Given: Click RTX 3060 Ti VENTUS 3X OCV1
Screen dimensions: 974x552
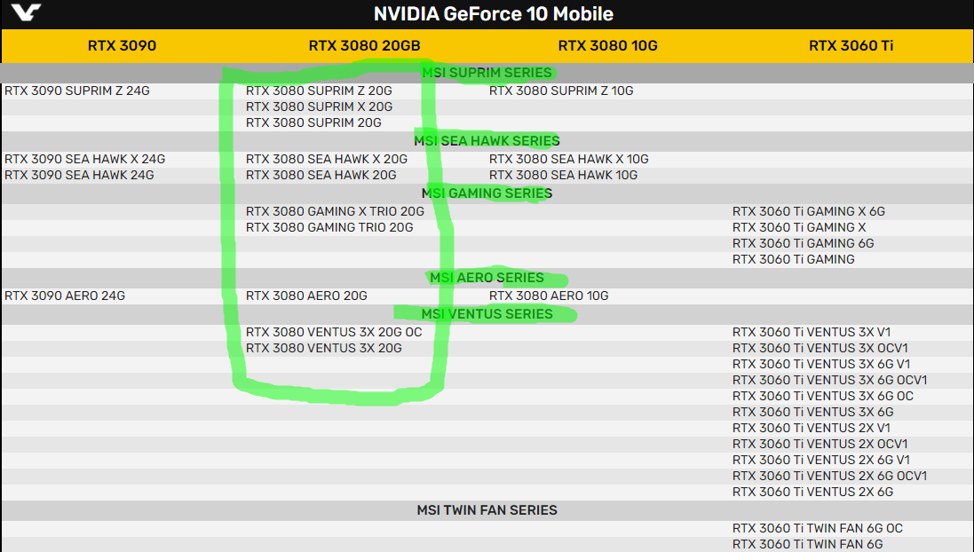Looking at the screenshot, I should [x=820, y=349].
